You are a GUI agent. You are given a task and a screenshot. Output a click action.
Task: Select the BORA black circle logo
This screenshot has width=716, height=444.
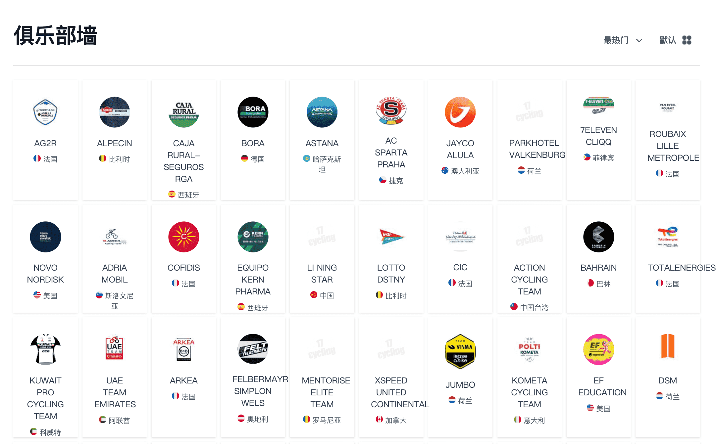coord(253,112)
